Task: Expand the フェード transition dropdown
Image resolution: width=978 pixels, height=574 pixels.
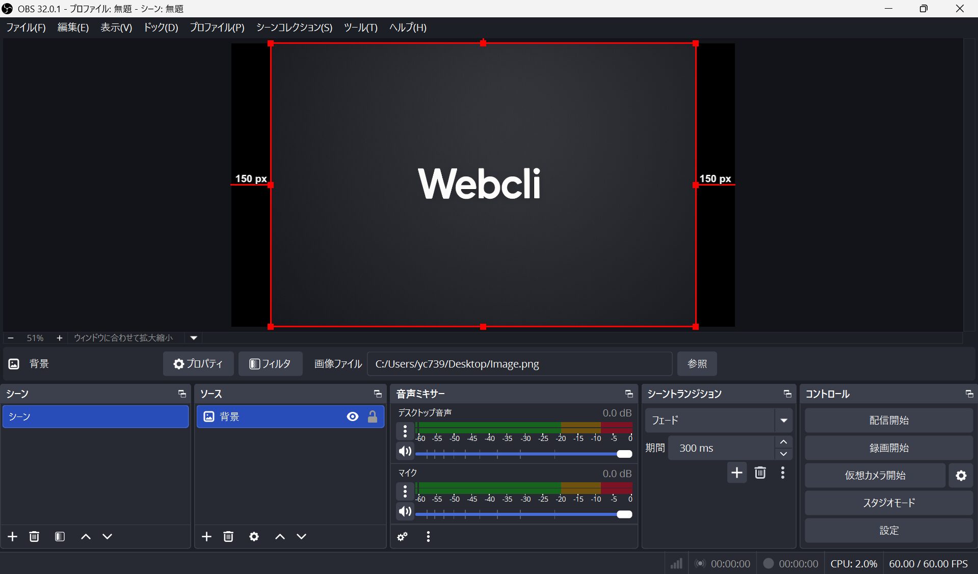Action: pos(783,421)
